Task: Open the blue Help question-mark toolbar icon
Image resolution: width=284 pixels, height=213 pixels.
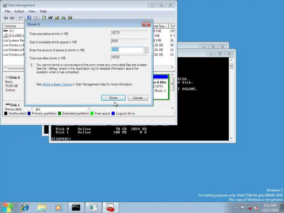Action: point(29,18)
